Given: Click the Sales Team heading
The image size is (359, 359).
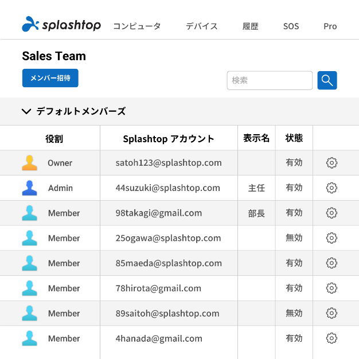Looking at the screenshot, I should pos(54,56).
